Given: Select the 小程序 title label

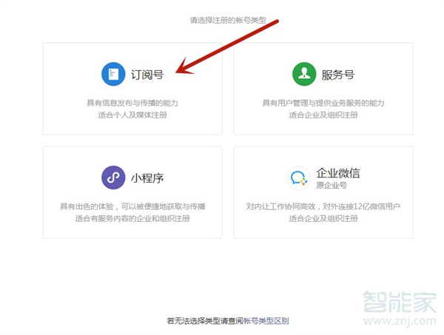Looking at the screenshot, I should (147, 178).
